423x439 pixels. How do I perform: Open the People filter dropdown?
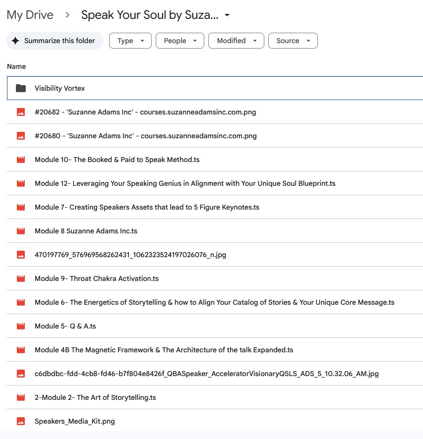[180, 41]
